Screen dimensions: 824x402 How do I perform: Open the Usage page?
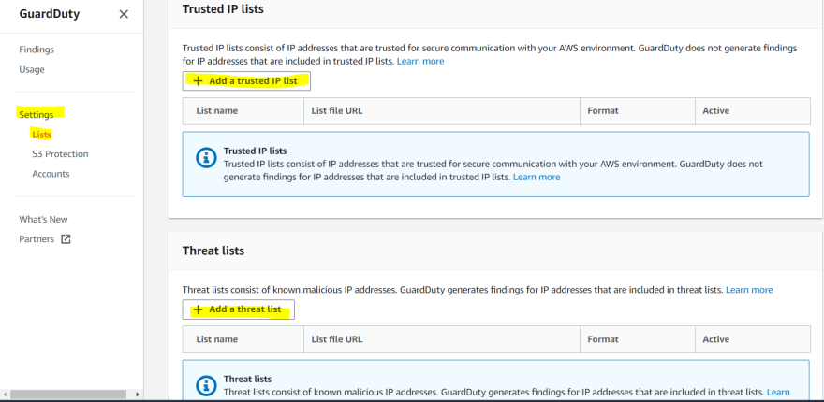[32, 70]
